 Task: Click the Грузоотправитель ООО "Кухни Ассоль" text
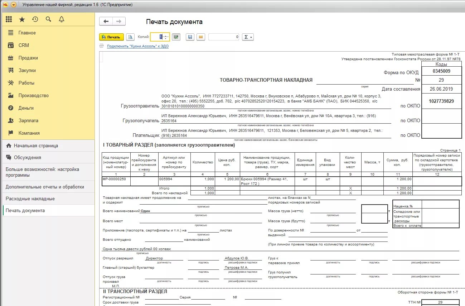tap(271, 101)
